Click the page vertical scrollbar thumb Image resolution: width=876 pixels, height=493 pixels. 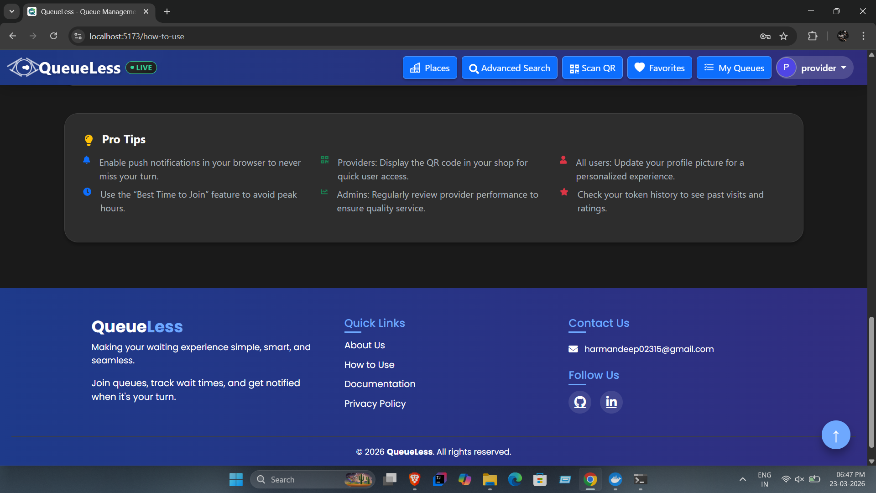[871, 383]
